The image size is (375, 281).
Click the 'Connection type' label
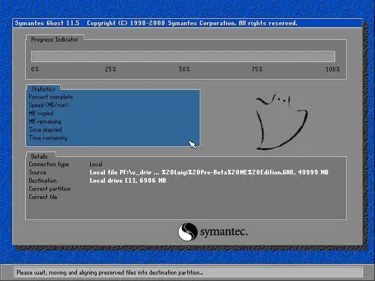pyautogui.click(x=49, y=165)
